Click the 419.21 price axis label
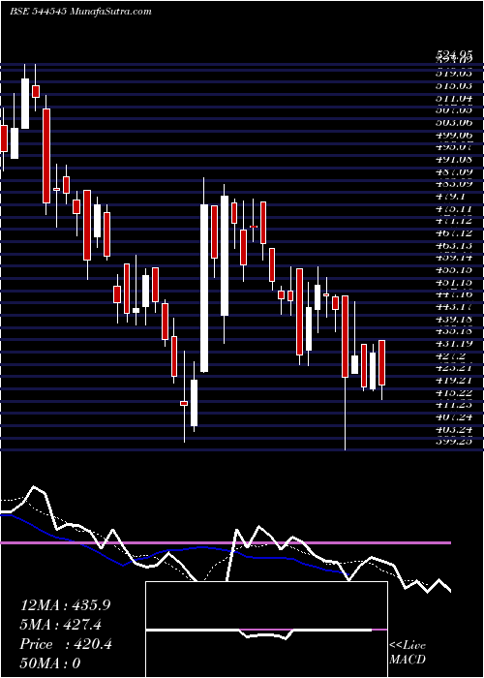The width and height of the screenshot is (484, 678). 453,380
